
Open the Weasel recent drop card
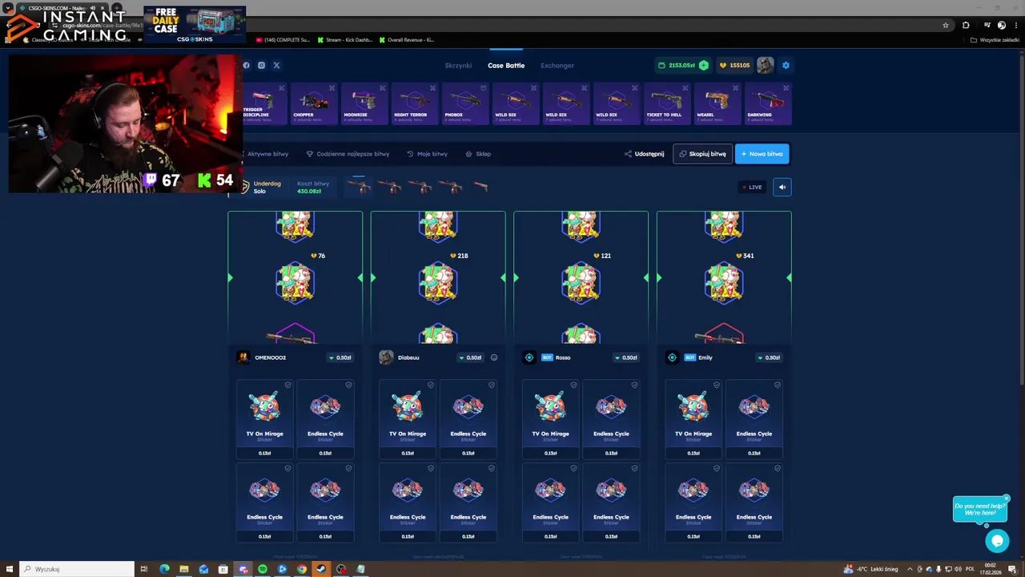717,104
